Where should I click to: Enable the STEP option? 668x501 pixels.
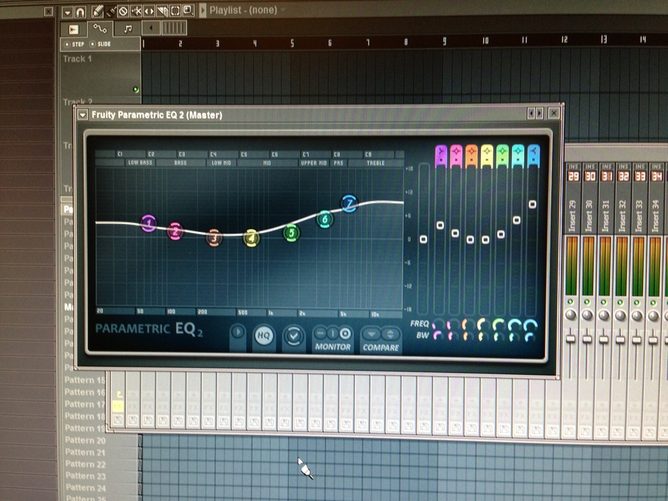74,44
